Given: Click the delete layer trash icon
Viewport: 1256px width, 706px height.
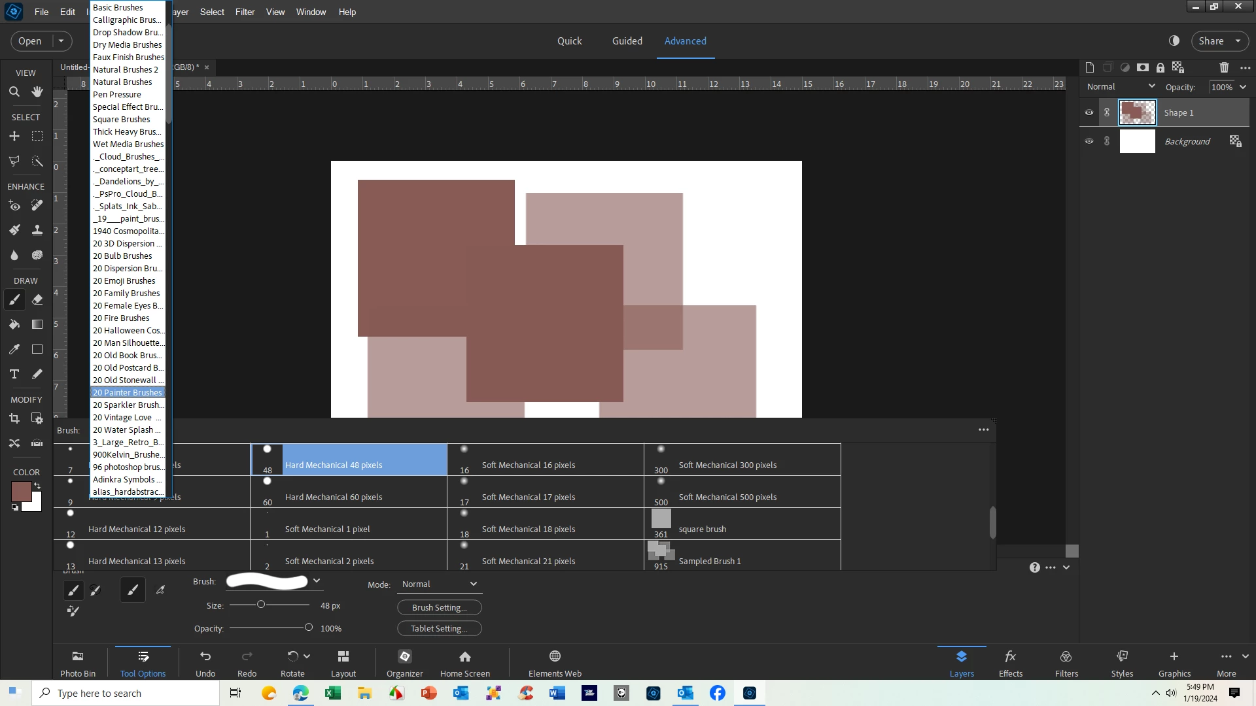Looking at the screenshot, I should (x=1224, y=67).
